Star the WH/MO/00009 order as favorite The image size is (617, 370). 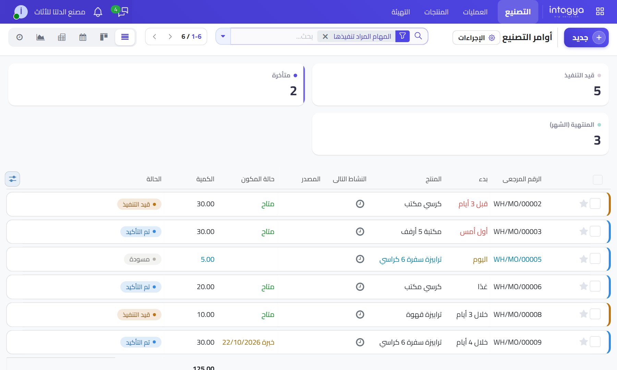[583, 342]
